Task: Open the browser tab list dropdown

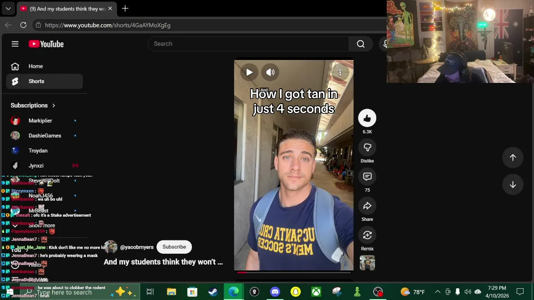Action: point(8,8)
